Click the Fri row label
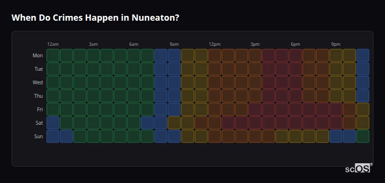The width and height of the screenshot is (385, 183). (40, 109)
